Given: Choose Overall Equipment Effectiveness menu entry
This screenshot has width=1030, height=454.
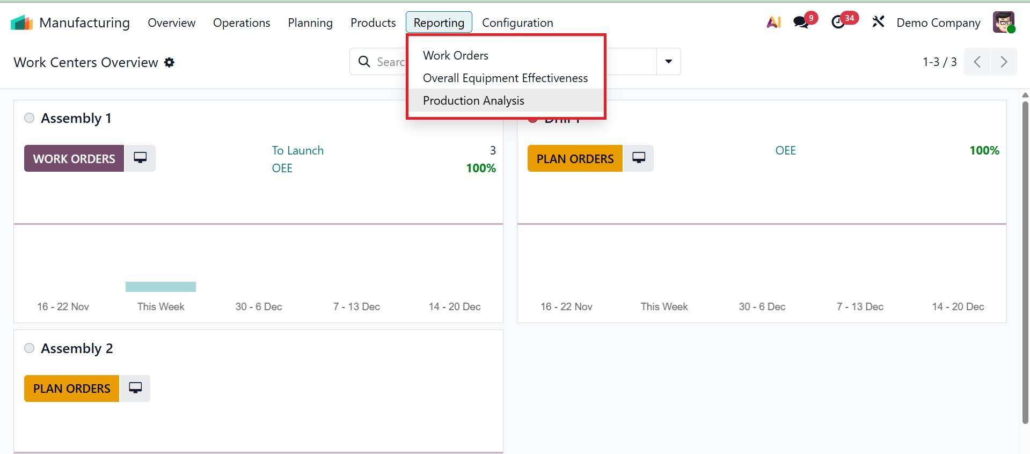Looking at the screenshot, I should click(x=505, y=78).
